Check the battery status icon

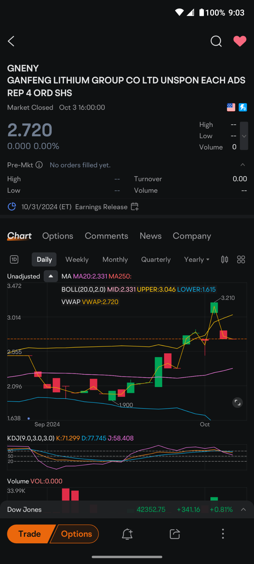(202, 12)
